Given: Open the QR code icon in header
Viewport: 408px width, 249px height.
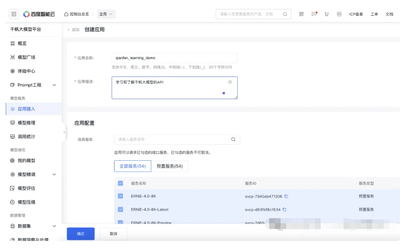Looking at the screenshot, I should coord(301,14).
